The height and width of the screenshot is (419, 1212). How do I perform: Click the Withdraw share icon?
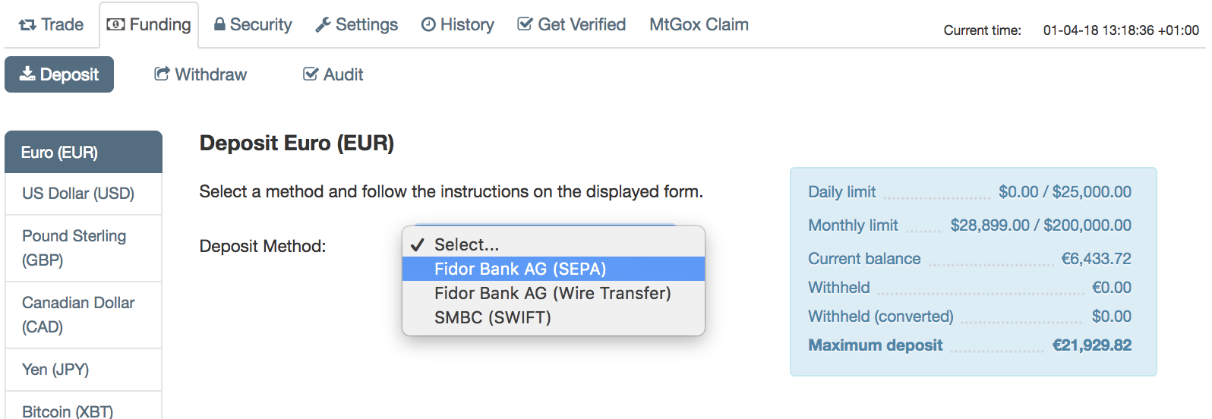pos(162,74)
